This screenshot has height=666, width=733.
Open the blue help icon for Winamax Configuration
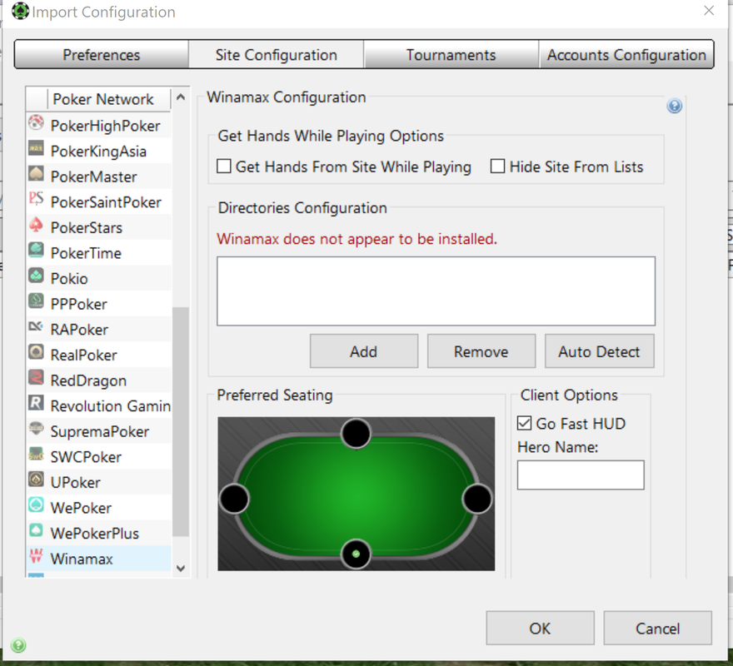point(674,107)
